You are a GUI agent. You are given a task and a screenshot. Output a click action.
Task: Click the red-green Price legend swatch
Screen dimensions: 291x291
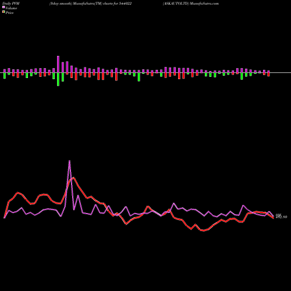coord(3,12)
